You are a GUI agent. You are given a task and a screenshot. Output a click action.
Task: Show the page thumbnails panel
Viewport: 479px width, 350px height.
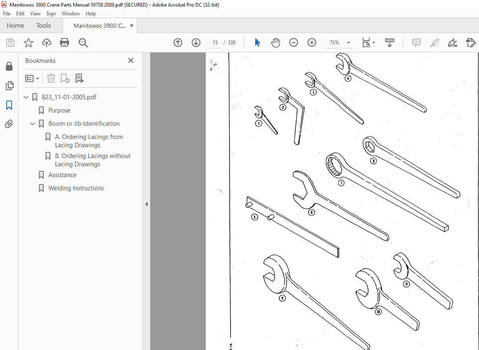tap(10, 86)
